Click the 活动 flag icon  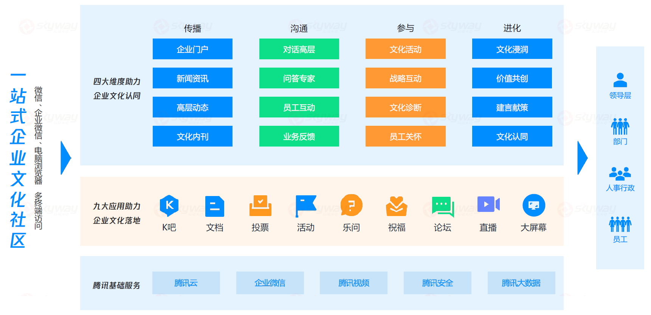(306, 206)
